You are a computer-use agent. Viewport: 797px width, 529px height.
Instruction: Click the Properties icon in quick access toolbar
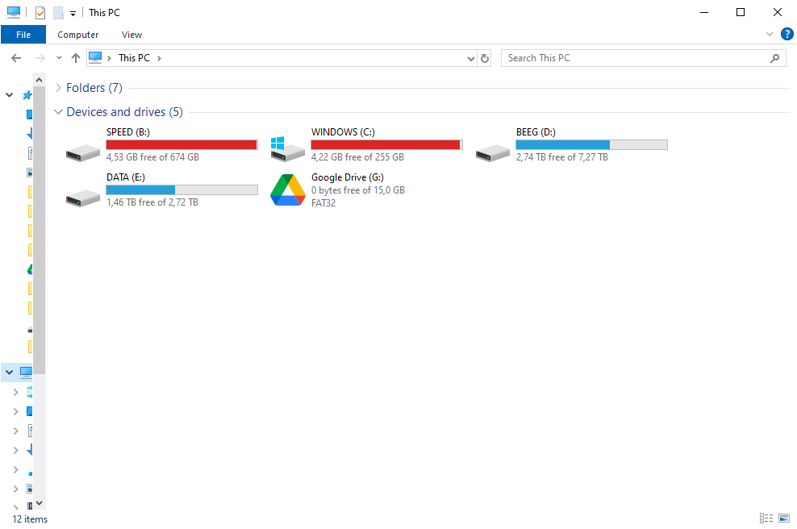(x=40, y=13)
